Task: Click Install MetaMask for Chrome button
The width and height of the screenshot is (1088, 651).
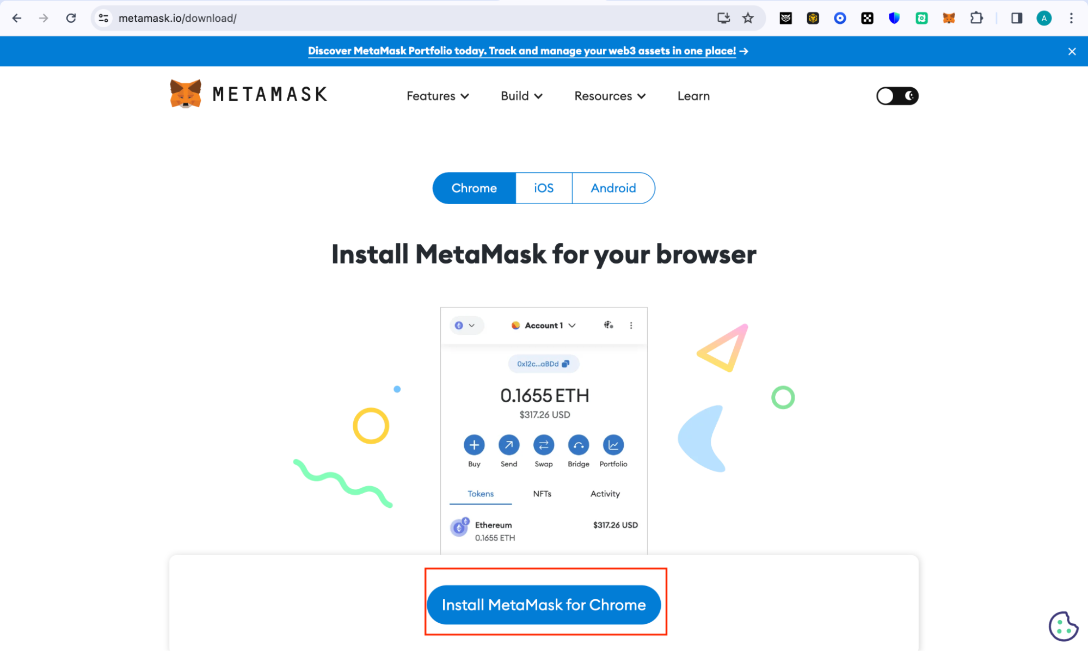Action: 544,605
